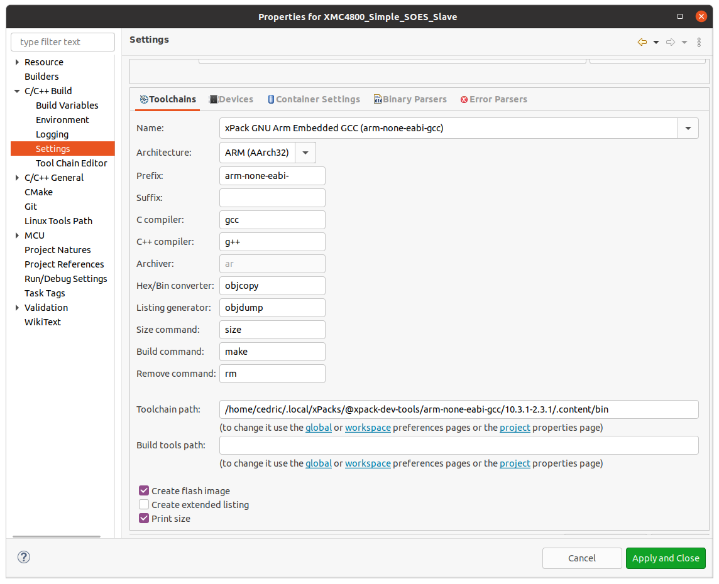Switch to the Container Settings tab
Image resolution: width=719 pixels, height=584 pixels.
314,99
